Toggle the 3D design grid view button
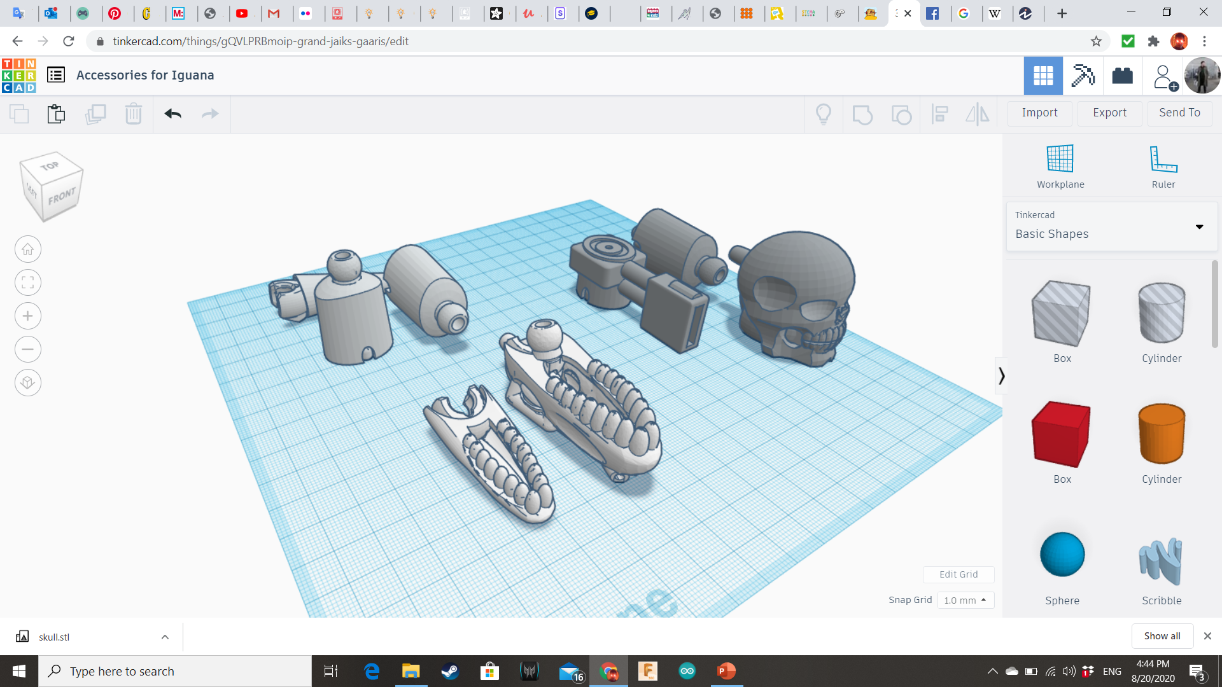This screenshot has height=687, width=1222. click(1043, 76)
